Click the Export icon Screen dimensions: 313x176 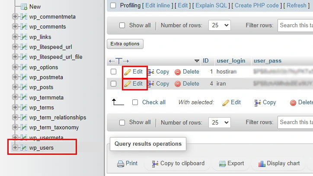[222, 164]
